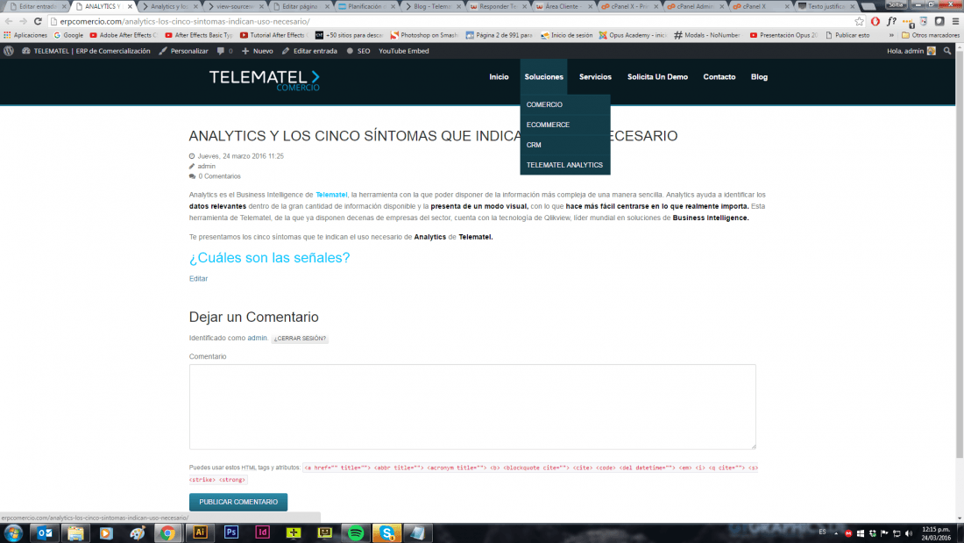The width and height of the screenshot is (964, 543).
Task: Click the Editar link below the article
Action: [199, 279]
